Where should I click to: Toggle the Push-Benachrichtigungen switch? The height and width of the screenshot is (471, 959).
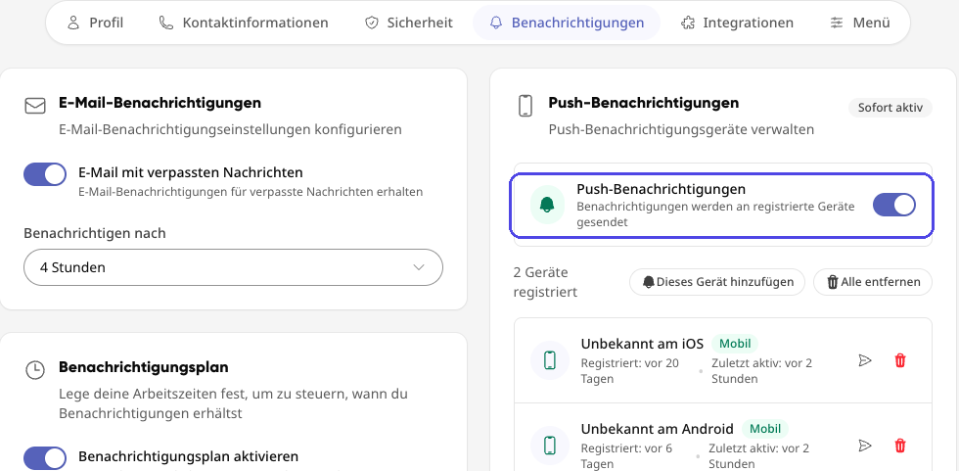click(x=894, y=205)
